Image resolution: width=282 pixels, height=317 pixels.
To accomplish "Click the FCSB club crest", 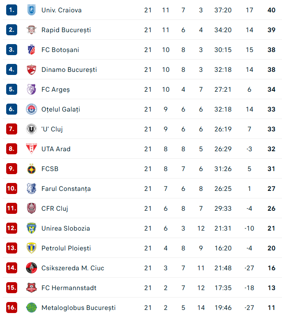I will pyautogui.click(x=31, y=169).
